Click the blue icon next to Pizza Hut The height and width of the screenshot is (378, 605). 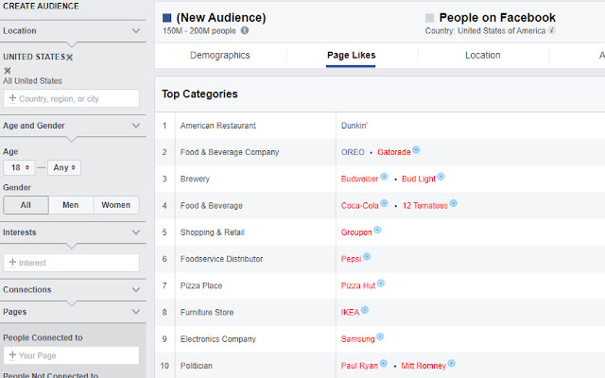(x=380, y=283)
